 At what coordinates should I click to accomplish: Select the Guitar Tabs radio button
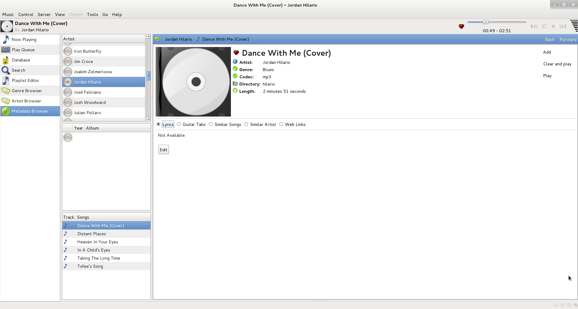pos(179,124)
